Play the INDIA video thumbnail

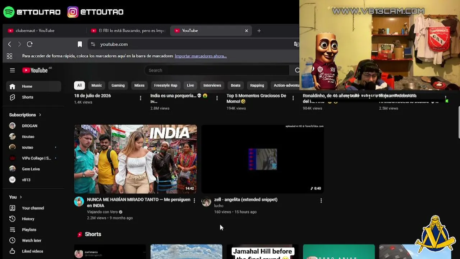pos(135,159)
